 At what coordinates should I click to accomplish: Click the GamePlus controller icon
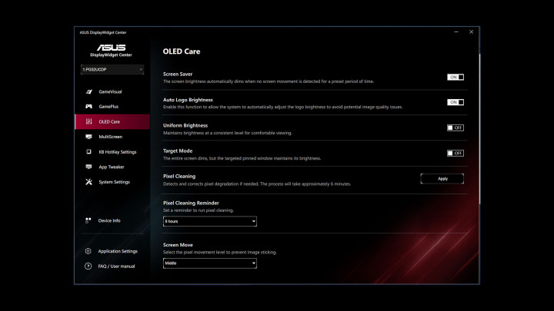88,107
